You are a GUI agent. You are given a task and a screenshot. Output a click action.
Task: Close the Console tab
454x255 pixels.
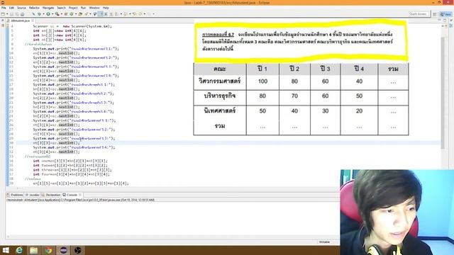pos(80,195)
